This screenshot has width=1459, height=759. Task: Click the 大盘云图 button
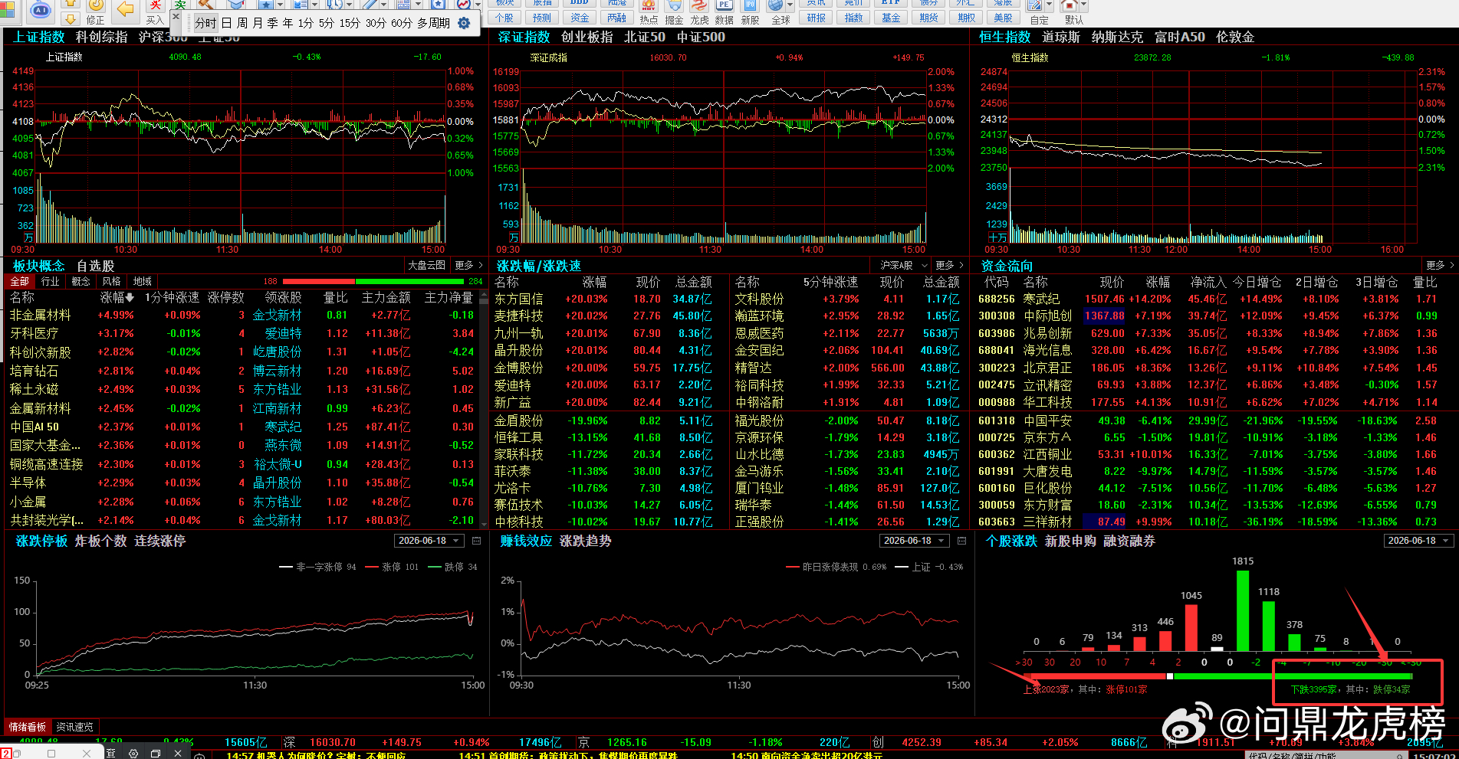(426, 265)
